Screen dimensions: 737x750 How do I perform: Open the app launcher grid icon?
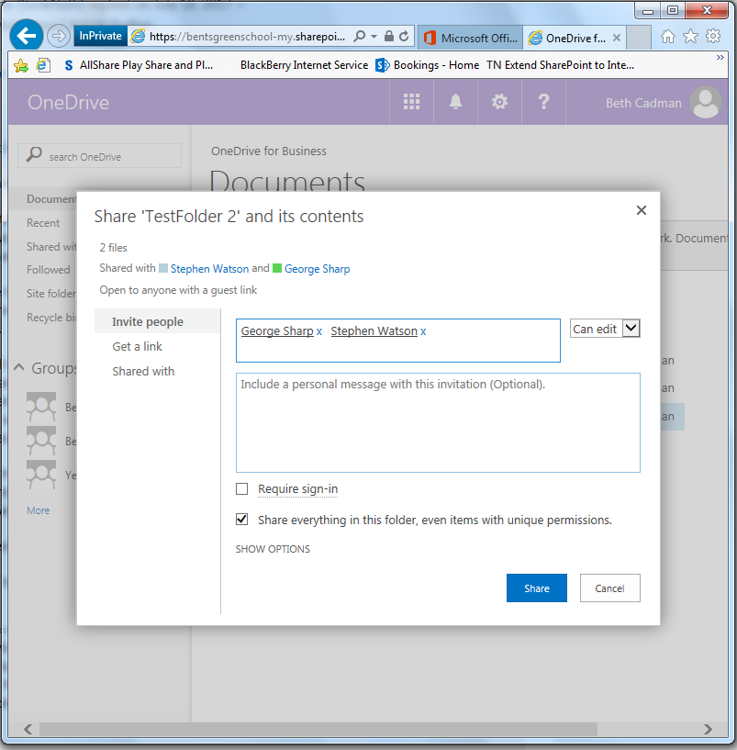pyautogui.click(x=411, y=102)
